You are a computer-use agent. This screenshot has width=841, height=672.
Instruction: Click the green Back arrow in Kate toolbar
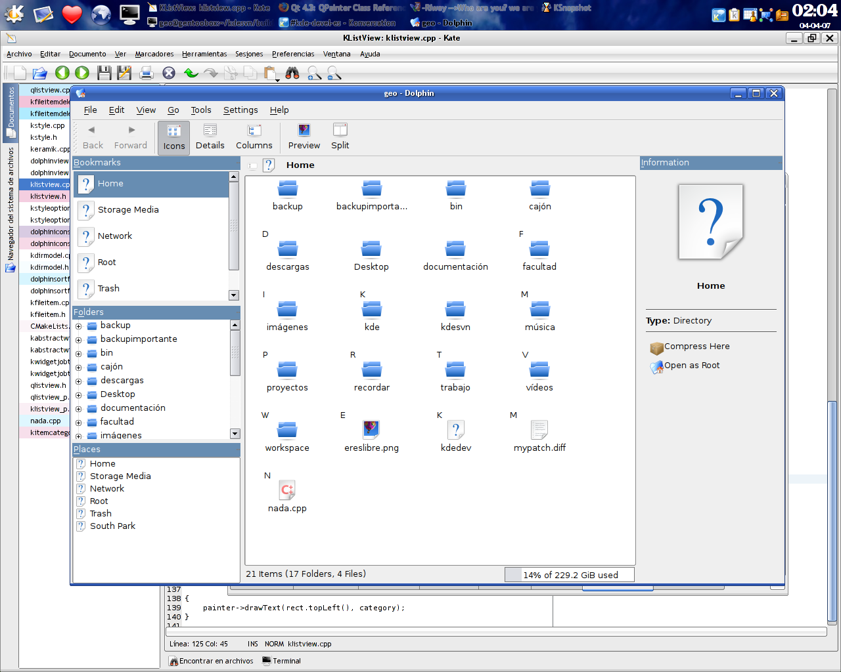click(x=62, y=73)
